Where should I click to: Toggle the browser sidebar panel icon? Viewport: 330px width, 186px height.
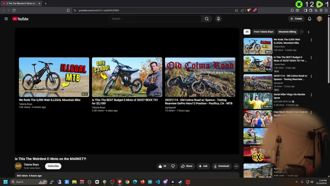coord(306,10)
